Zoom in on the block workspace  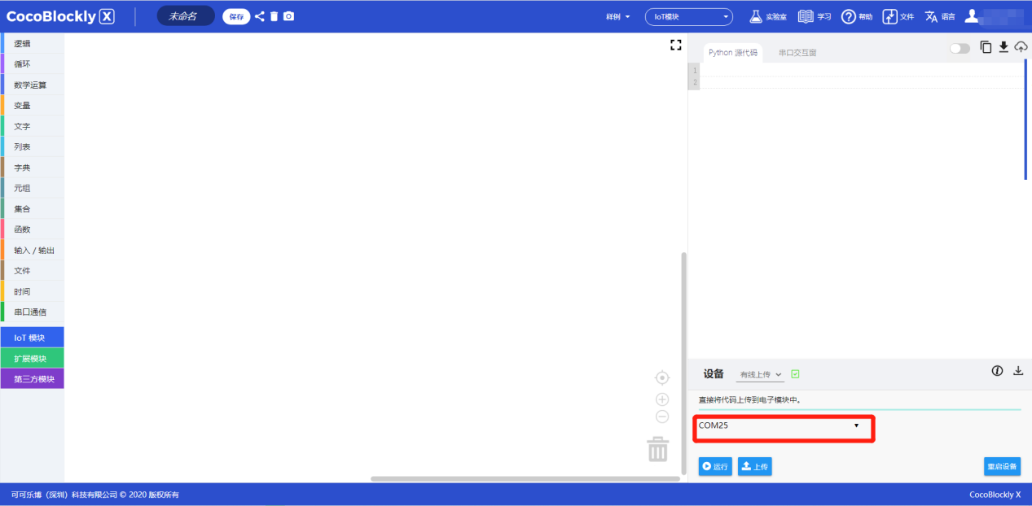tap(662, 399)
